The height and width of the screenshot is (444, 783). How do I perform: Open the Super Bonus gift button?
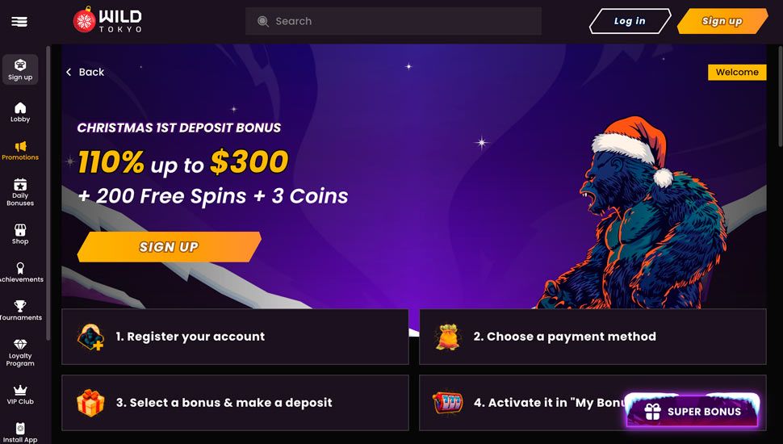(x=693, y=411)
